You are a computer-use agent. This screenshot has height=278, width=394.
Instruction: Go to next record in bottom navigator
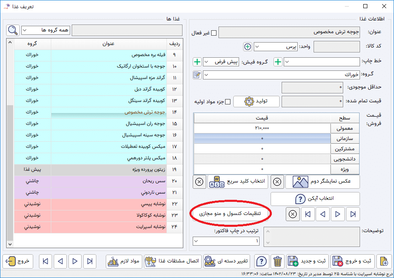pyautogui.click(x=75, y=262)
